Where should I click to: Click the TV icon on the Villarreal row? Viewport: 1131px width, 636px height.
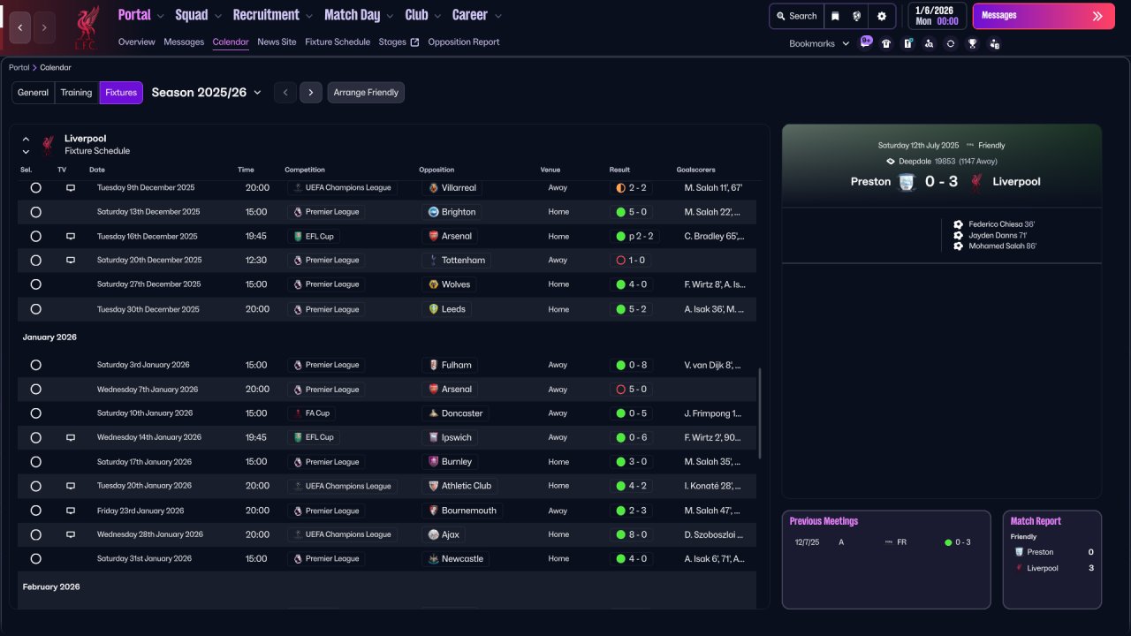pyautogui.click(x=71, y=188)
